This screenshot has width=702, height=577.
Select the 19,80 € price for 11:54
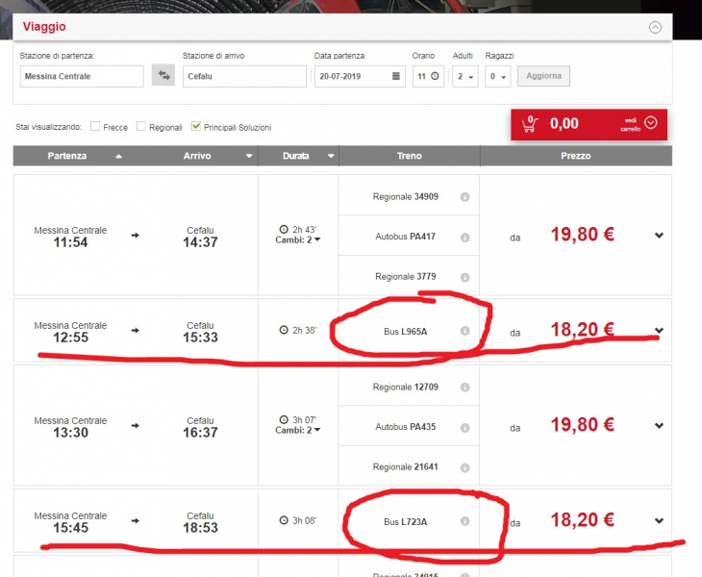[x=582, y=234]
